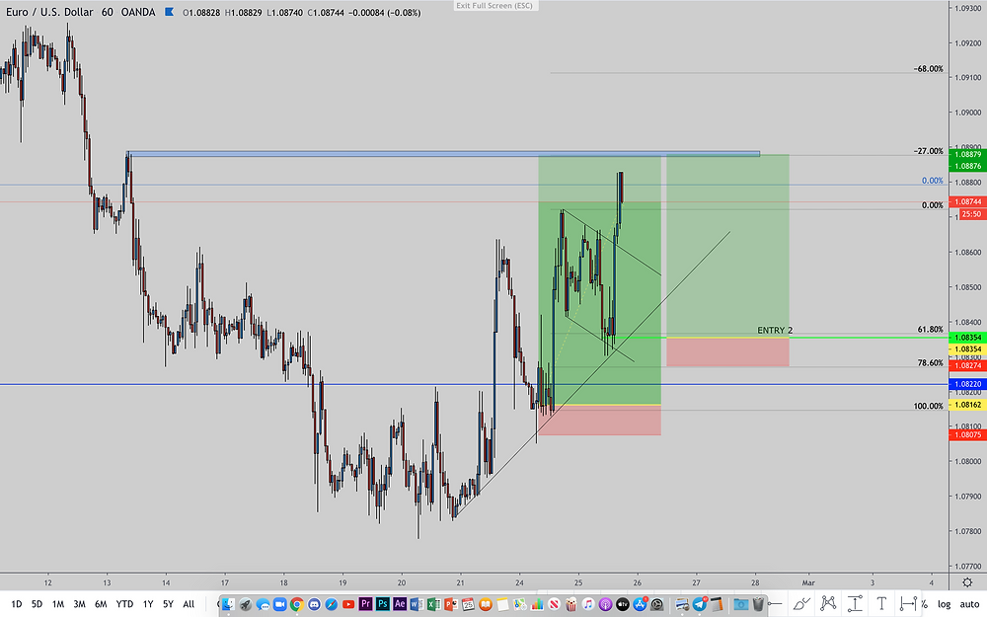
Task: Select the YTD date range
Action: pos(124,604)
